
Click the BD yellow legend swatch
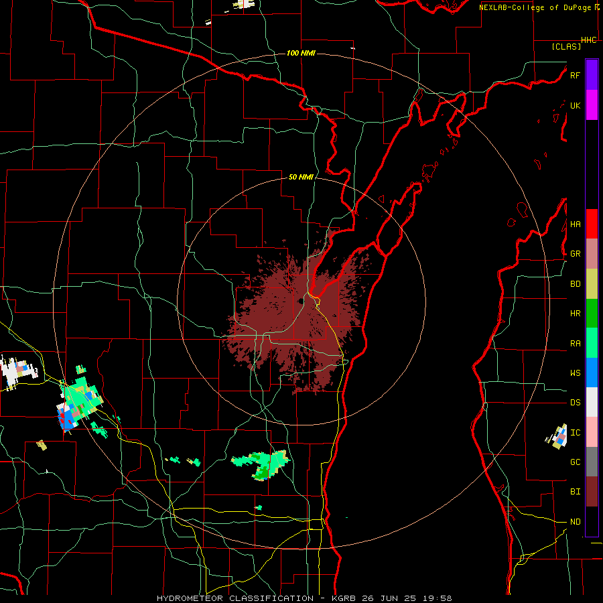coord(592,283)
